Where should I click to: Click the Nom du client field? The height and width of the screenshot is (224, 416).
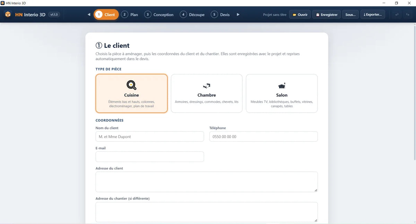pos(150,136)
